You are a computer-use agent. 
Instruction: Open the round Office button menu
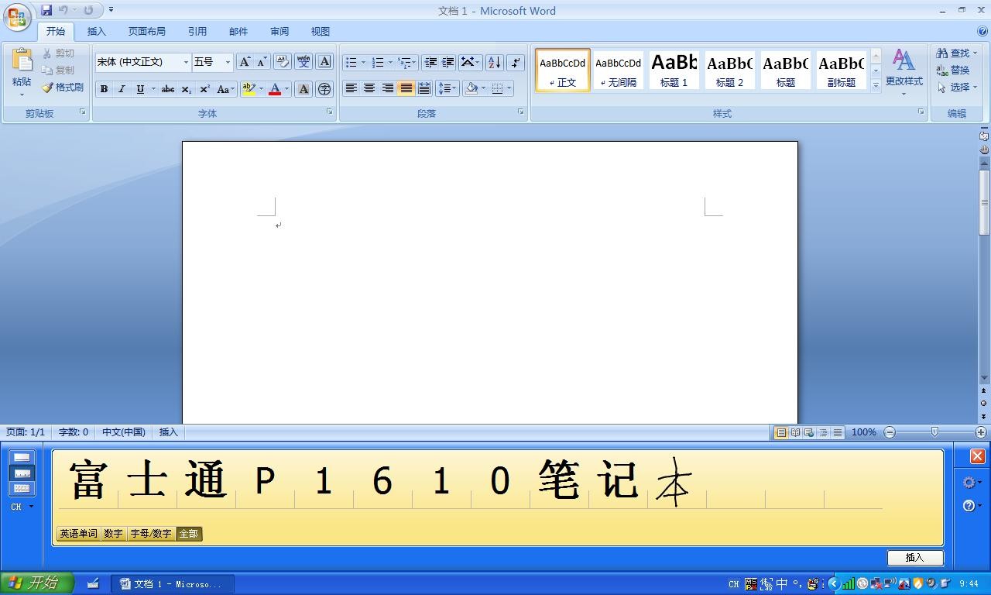pos(17,17)
